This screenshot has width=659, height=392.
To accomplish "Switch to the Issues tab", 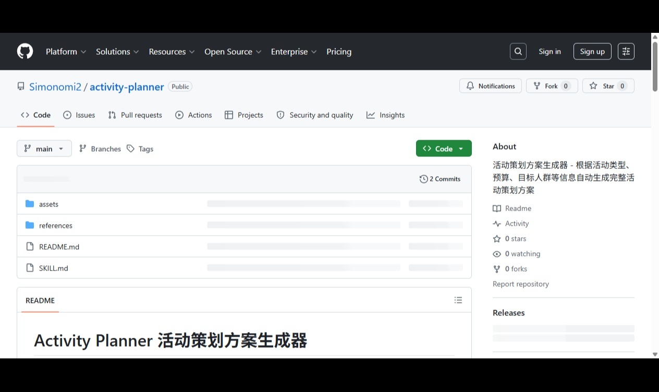I will pos(79,115).
